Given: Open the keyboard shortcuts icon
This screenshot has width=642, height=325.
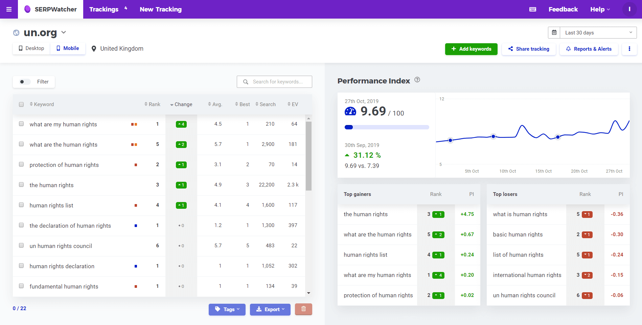Looking at the screenshot, I should point(533,9).
